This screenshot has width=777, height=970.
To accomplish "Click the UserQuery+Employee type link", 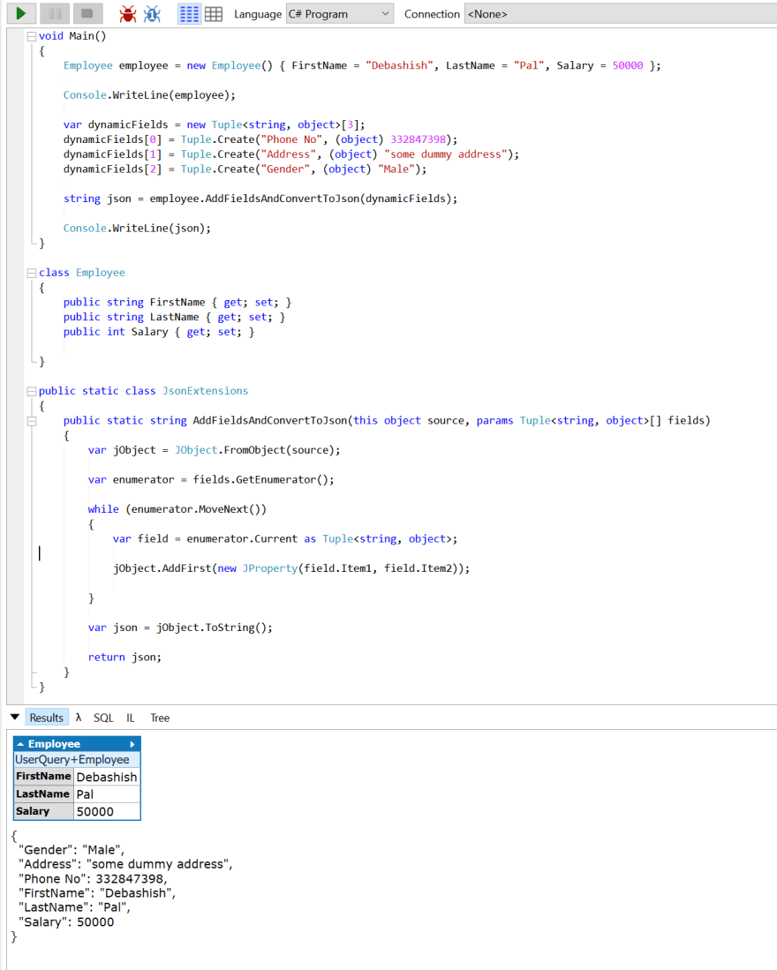I will point(72,760).
